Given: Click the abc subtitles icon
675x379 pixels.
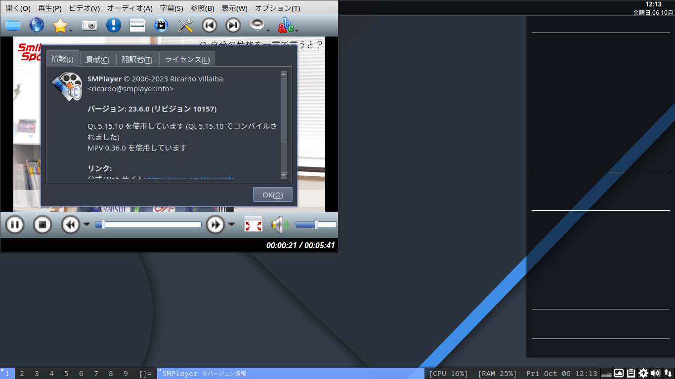Looking at the screenshot, I should [286, 25].
